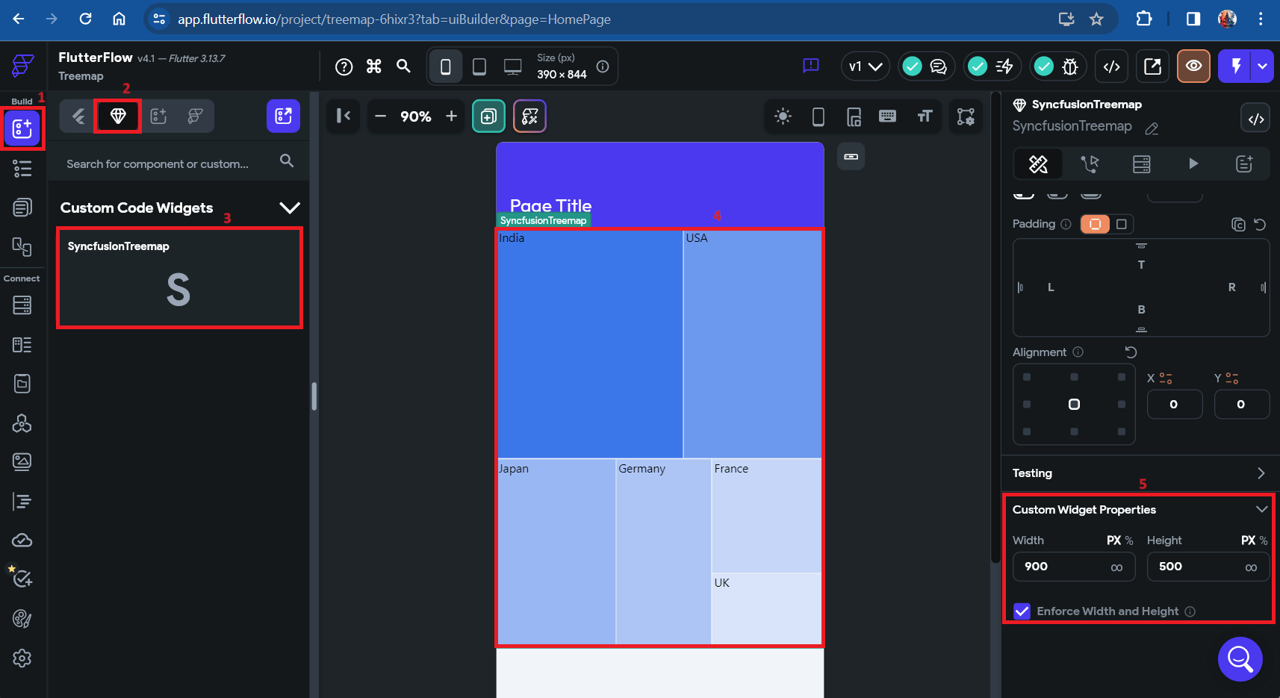Open the Backend Query tab
The image size is (1280, 698).
[1142, 164]
